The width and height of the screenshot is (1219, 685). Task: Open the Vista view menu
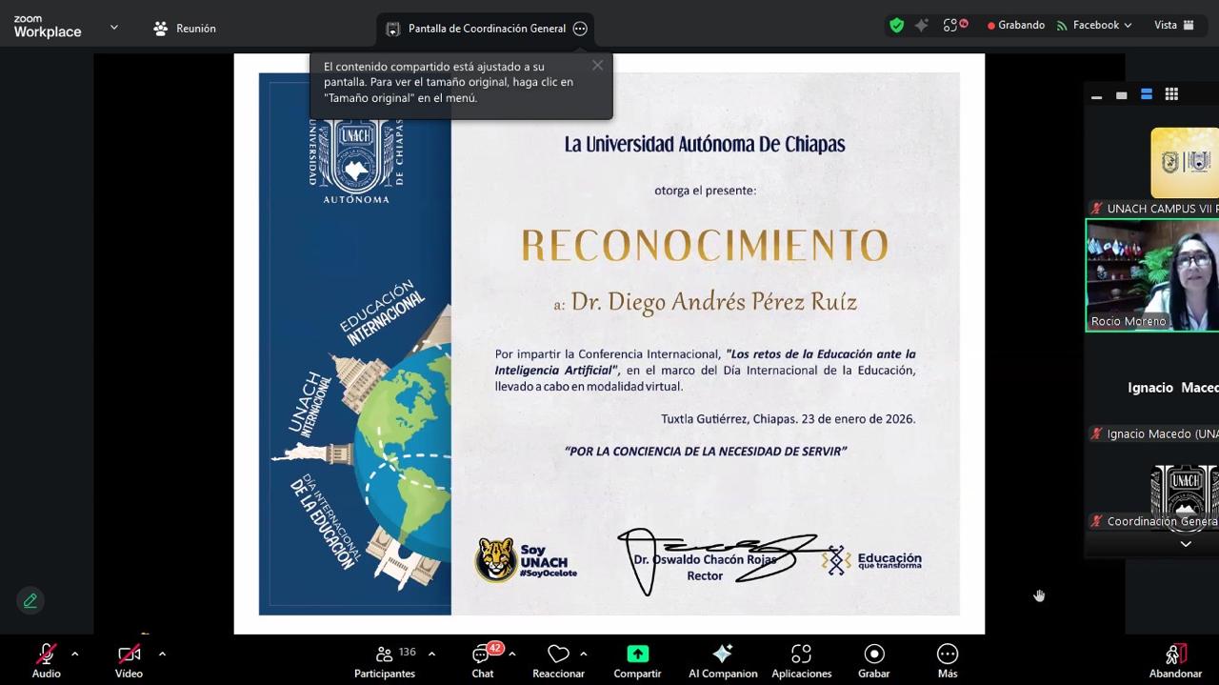coord(1173,26)
